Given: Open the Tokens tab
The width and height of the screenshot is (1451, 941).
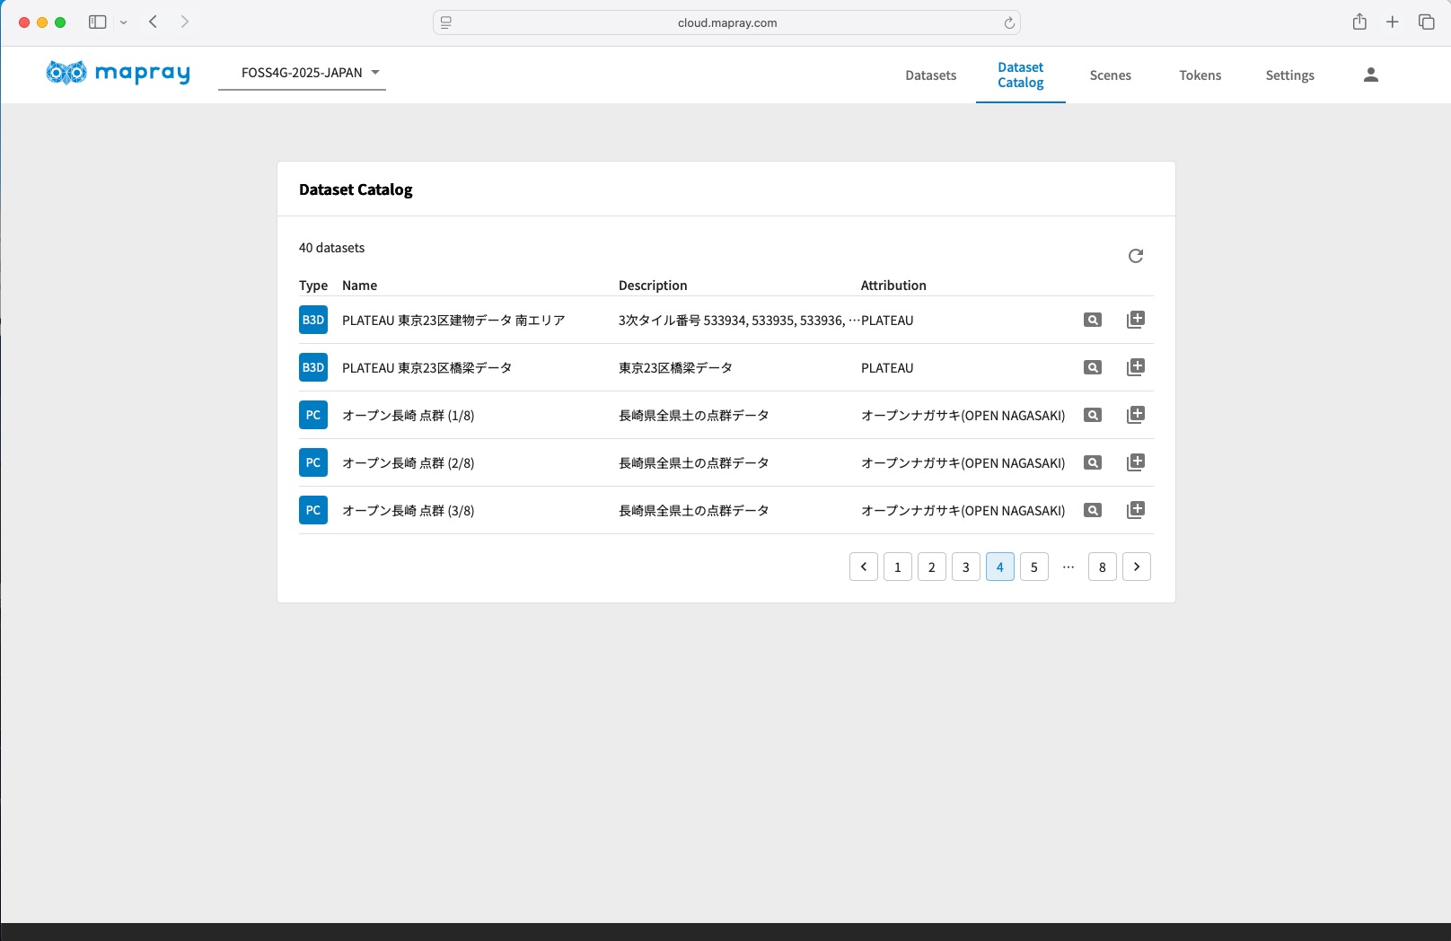Looking at the screenshot, I should coord(1200,75).
